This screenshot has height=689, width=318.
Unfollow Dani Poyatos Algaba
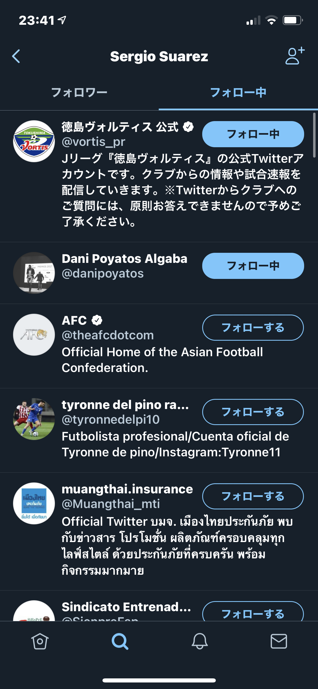coord(253,266)
